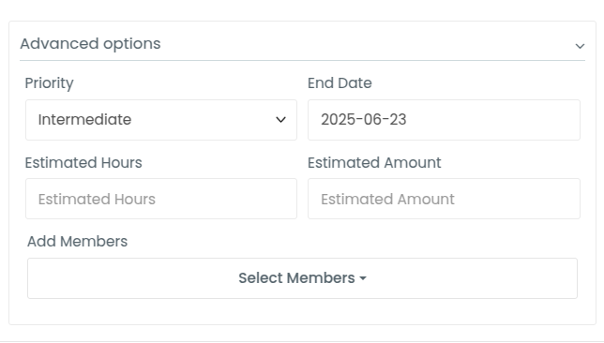
Task: Collapse the Advanced options chevron icon
Action: tap(580, 46)
